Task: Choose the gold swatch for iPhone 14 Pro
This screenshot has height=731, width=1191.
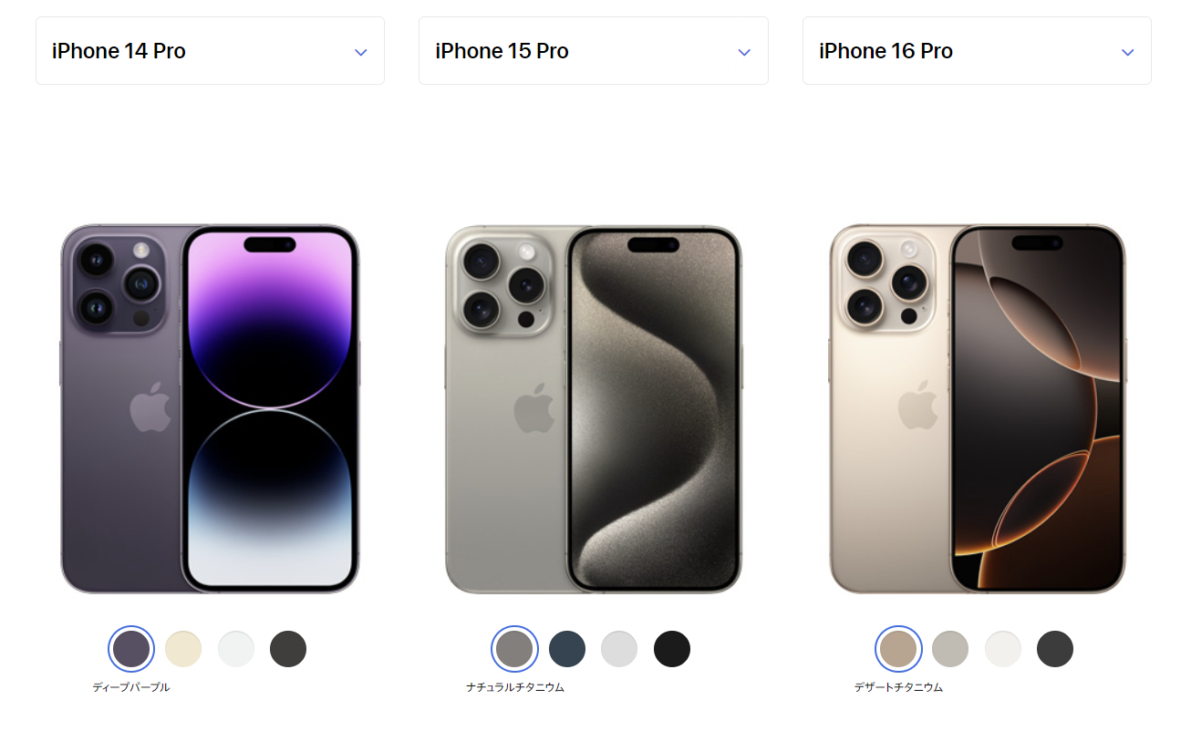Action: coord(183,649)
